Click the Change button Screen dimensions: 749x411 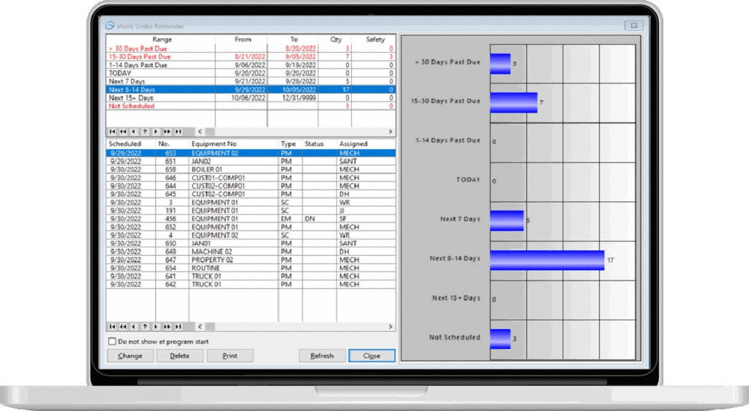pyautogui.click(x=130, y=355)
